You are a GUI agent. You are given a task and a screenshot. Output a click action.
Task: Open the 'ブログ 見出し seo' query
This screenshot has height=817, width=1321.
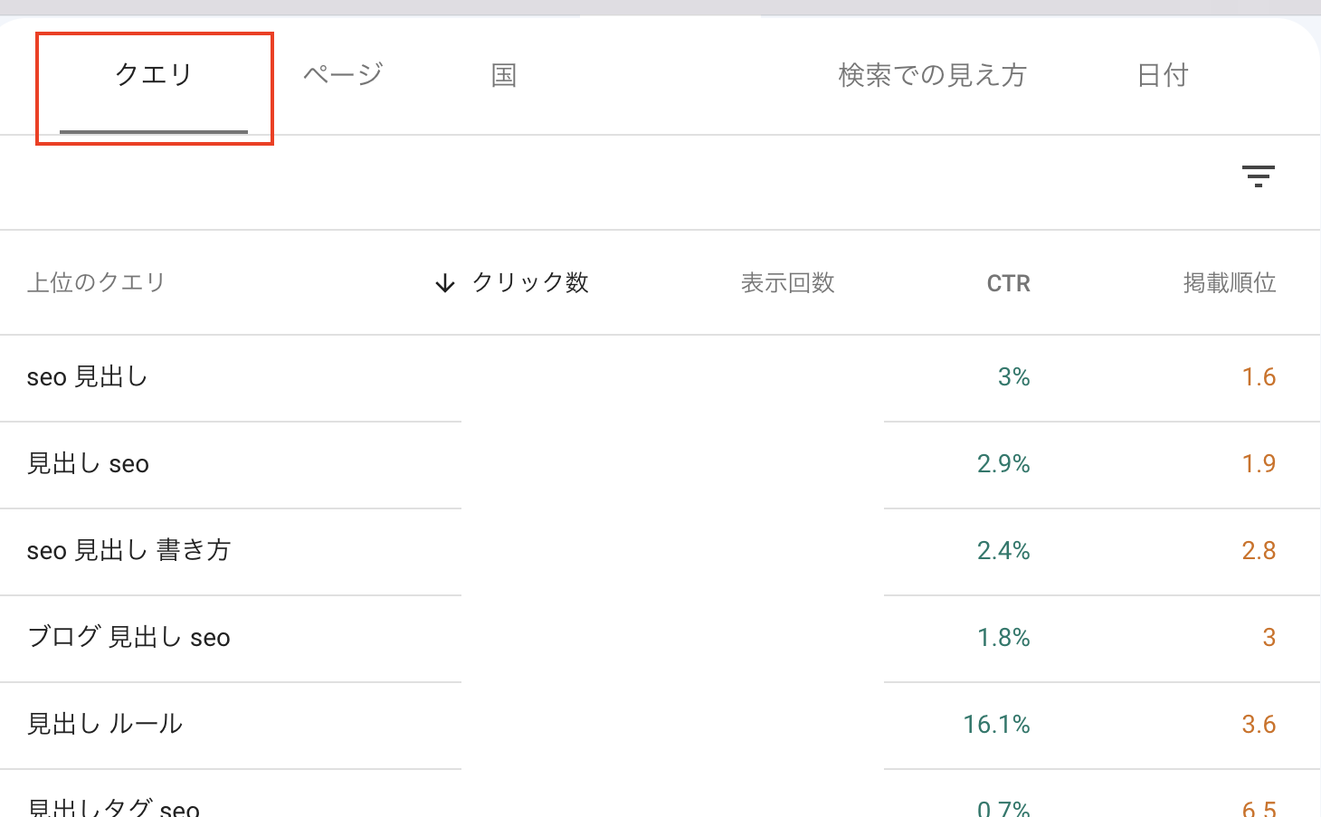click(x=128, y=638)
